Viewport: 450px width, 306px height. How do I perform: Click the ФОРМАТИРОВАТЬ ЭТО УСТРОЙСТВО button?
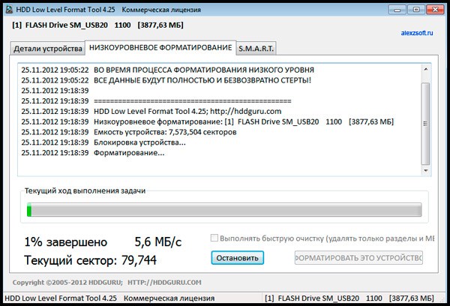[x=358, y=257]
